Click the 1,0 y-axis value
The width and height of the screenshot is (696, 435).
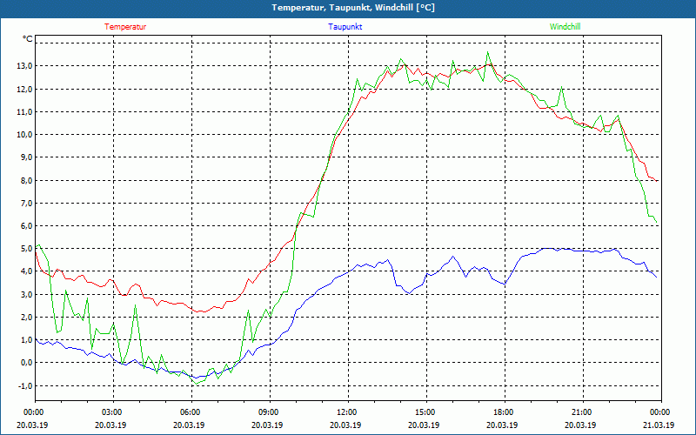27,340
